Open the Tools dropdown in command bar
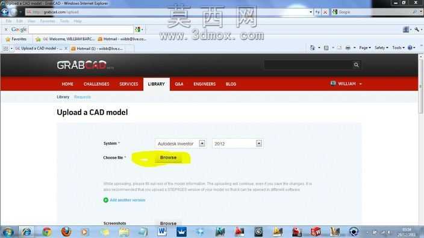 pyautogui.click(x=398, y=47)
